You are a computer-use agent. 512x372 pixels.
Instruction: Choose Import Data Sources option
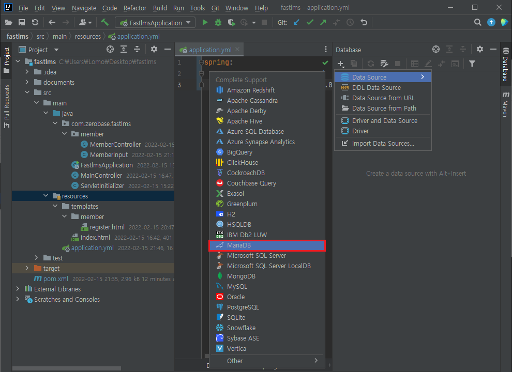[x=383, y=144]
